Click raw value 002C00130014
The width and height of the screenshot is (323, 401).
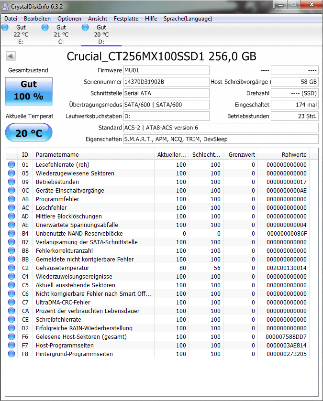(x=287, y=268)
